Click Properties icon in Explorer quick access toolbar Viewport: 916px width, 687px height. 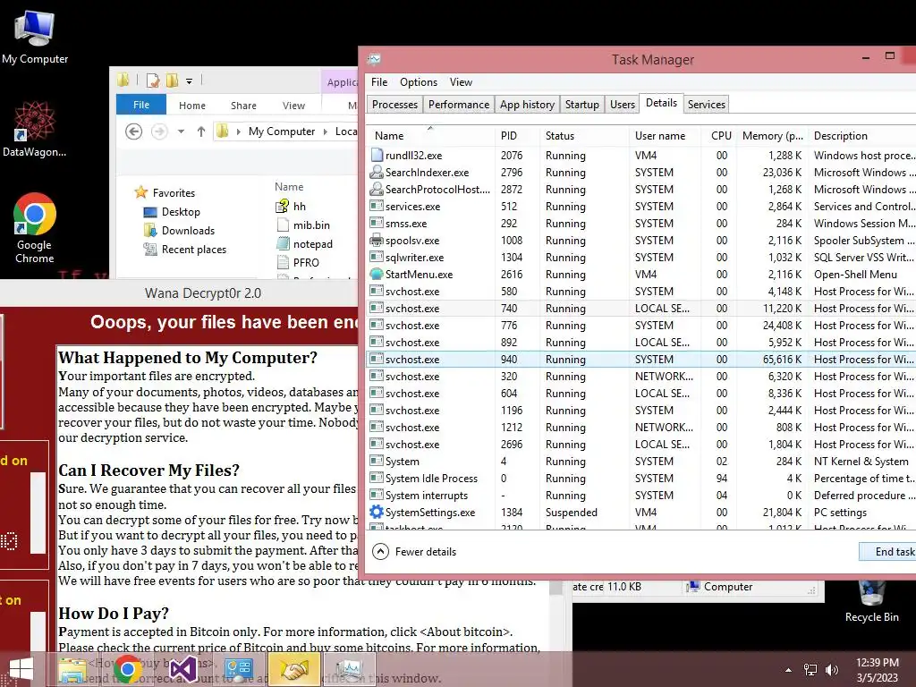[x=152, y=81]
